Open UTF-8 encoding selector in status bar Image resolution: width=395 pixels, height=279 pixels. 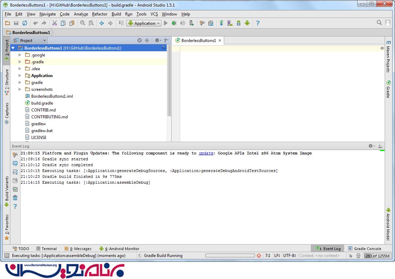pyautogui.click(x=289, y=256)
